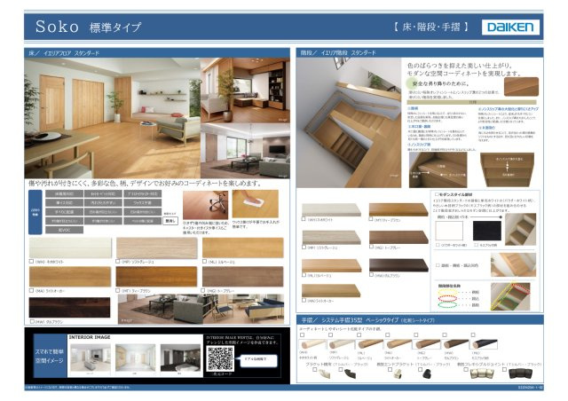This screenshot has height=401, width=568.
Task: Check the ライトオーカー floor color checkbox
Action: [x=32, y=290]
